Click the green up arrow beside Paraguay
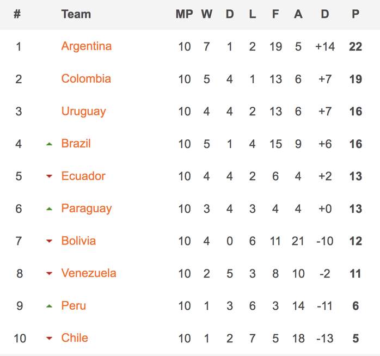 [49, 208]
